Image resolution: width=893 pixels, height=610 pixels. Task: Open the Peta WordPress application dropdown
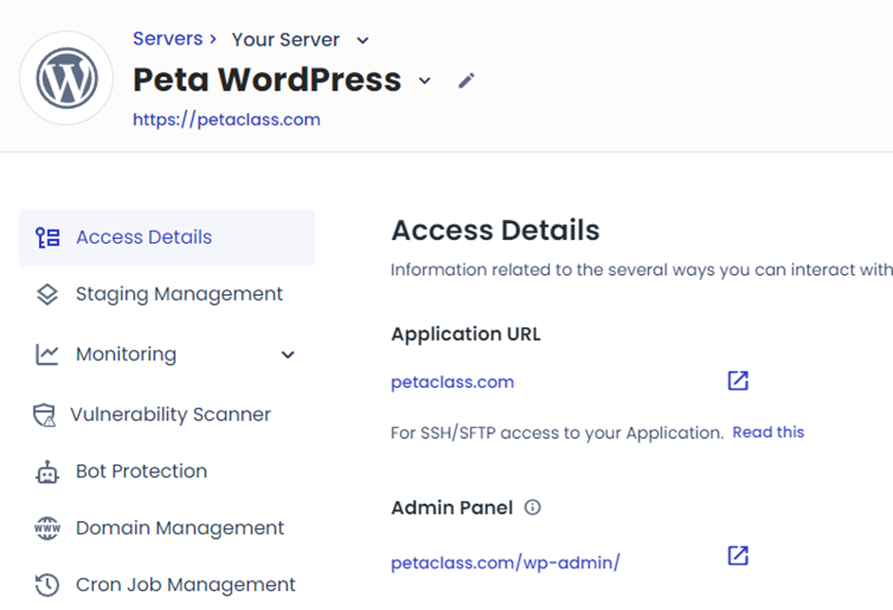[x=425, y=81]
